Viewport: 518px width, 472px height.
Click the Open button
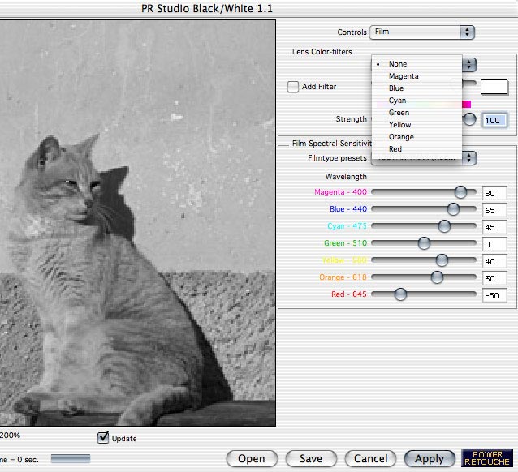(251, 458)
